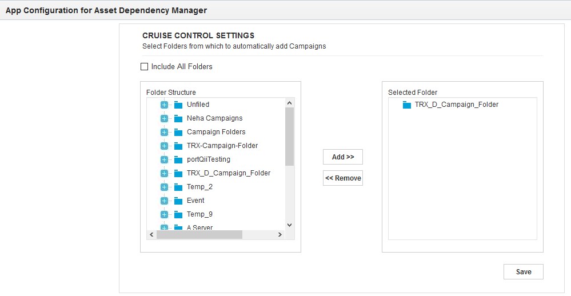Expand the Neha Campaigns plus sign

(x=164, y=119)
